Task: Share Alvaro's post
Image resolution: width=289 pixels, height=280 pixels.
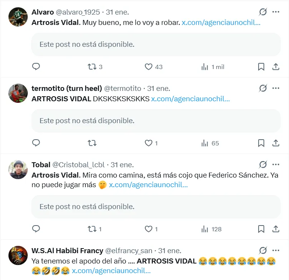Action: 276,67
